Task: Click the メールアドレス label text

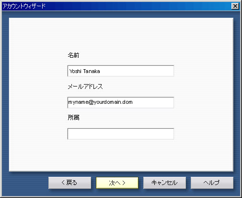Action: click(x=85, y=87)
